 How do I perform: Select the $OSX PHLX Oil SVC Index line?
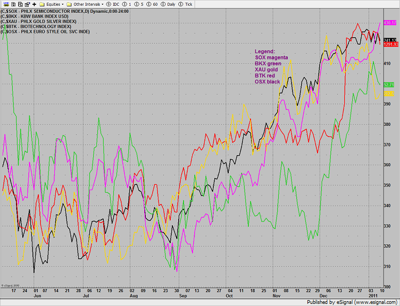pyautogui.click(x=45, y=31)
